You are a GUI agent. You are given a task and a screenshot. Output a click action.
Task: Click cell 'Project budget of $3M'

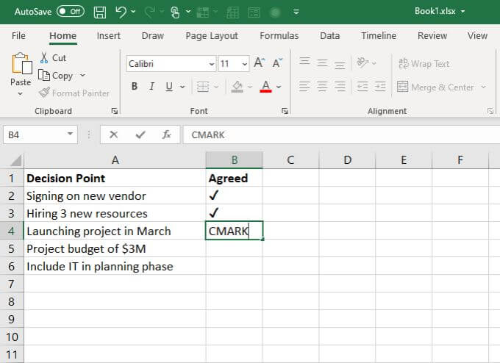point(115,248)
